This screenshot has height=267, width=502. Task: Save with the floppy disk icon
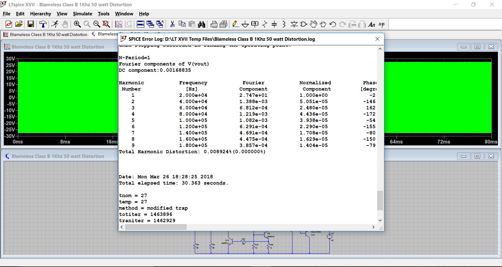pyautogui.click(x=31, y=24)
